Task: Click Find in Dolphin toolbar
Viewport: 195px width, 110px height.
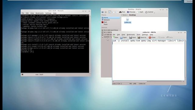Action: [122, 12]
